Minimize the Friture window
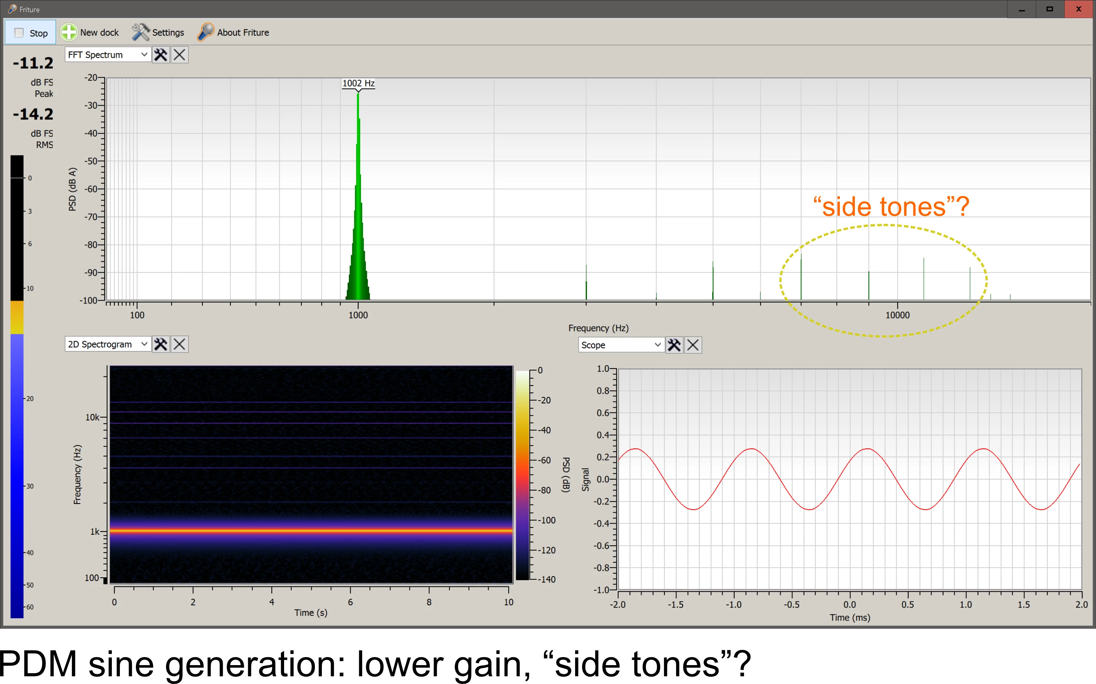The height and width of the screenshot is (684, 1096). pos(1022,9)
